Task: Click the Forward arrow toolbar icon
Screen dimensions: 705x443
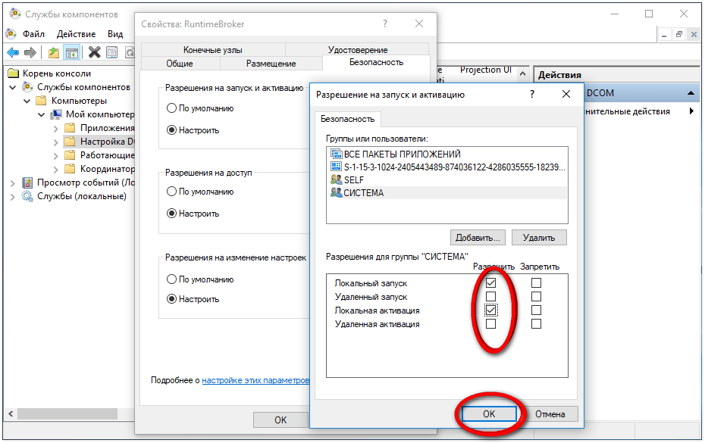Action: 30,52
